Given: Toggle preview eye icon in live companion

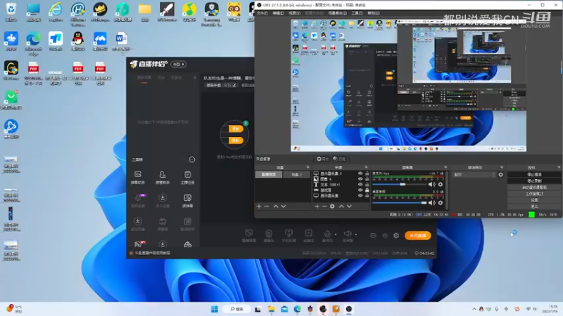Looking at the screenshot, I should (x=385, y=236).
